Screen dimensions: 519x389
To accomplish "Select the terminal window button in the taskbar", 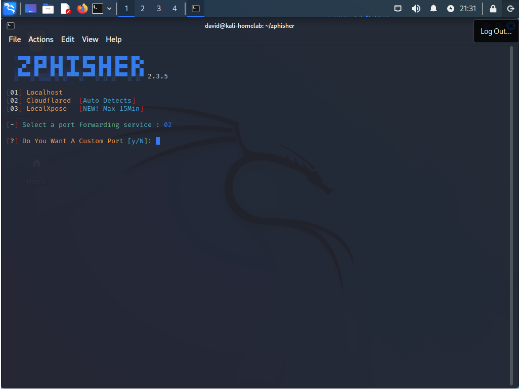I will pos(196,8).
